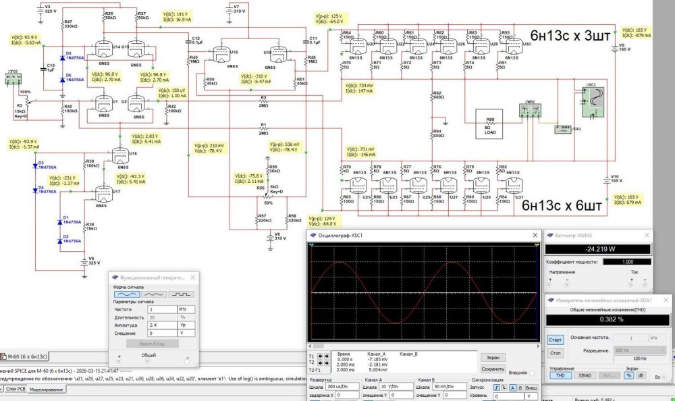Image resolution: width=675 pixels, height=401 pixels.
Task: Click the XDA1 distortion analyzer component
Action: (x=562, y=130)
